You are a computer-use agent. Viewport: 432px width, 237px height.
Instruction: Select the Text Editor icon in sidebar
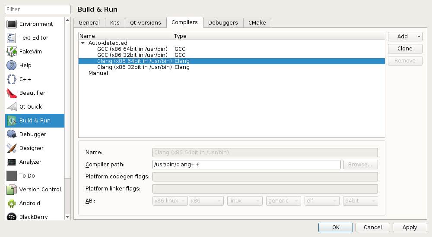pyautogui.click(x=12, y=38)
